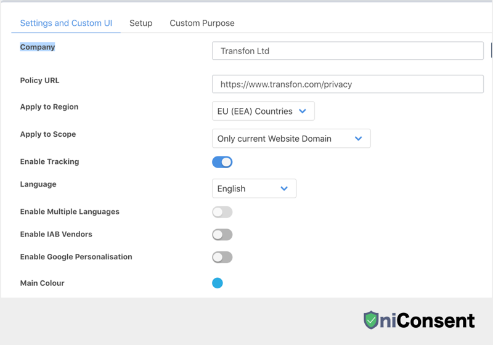Screen dimensions: 493x345
Task: Click the Company name input field
Action: (348, 51)
